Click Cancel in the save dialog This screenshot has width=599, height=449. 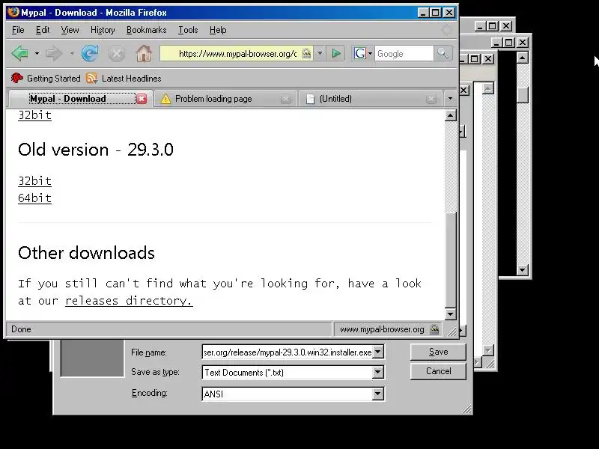[438, 371]
